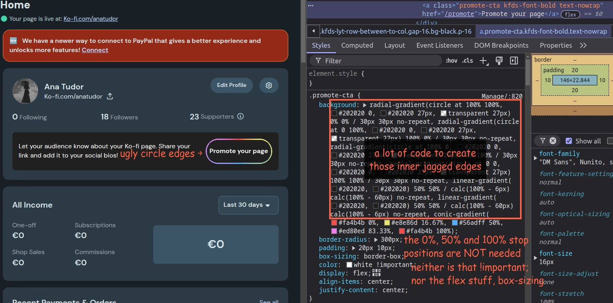The width and height of the screenshot is (613, 303).
Task: Clear the computed pane filter with the X icon
Action: coord(552,141)
